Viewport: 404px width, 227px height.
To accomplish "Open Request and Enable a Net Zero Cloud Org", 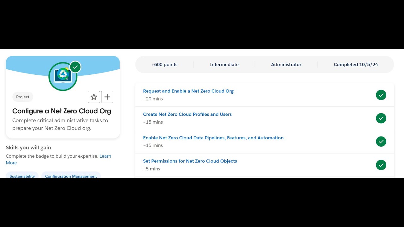I will 188,91.
